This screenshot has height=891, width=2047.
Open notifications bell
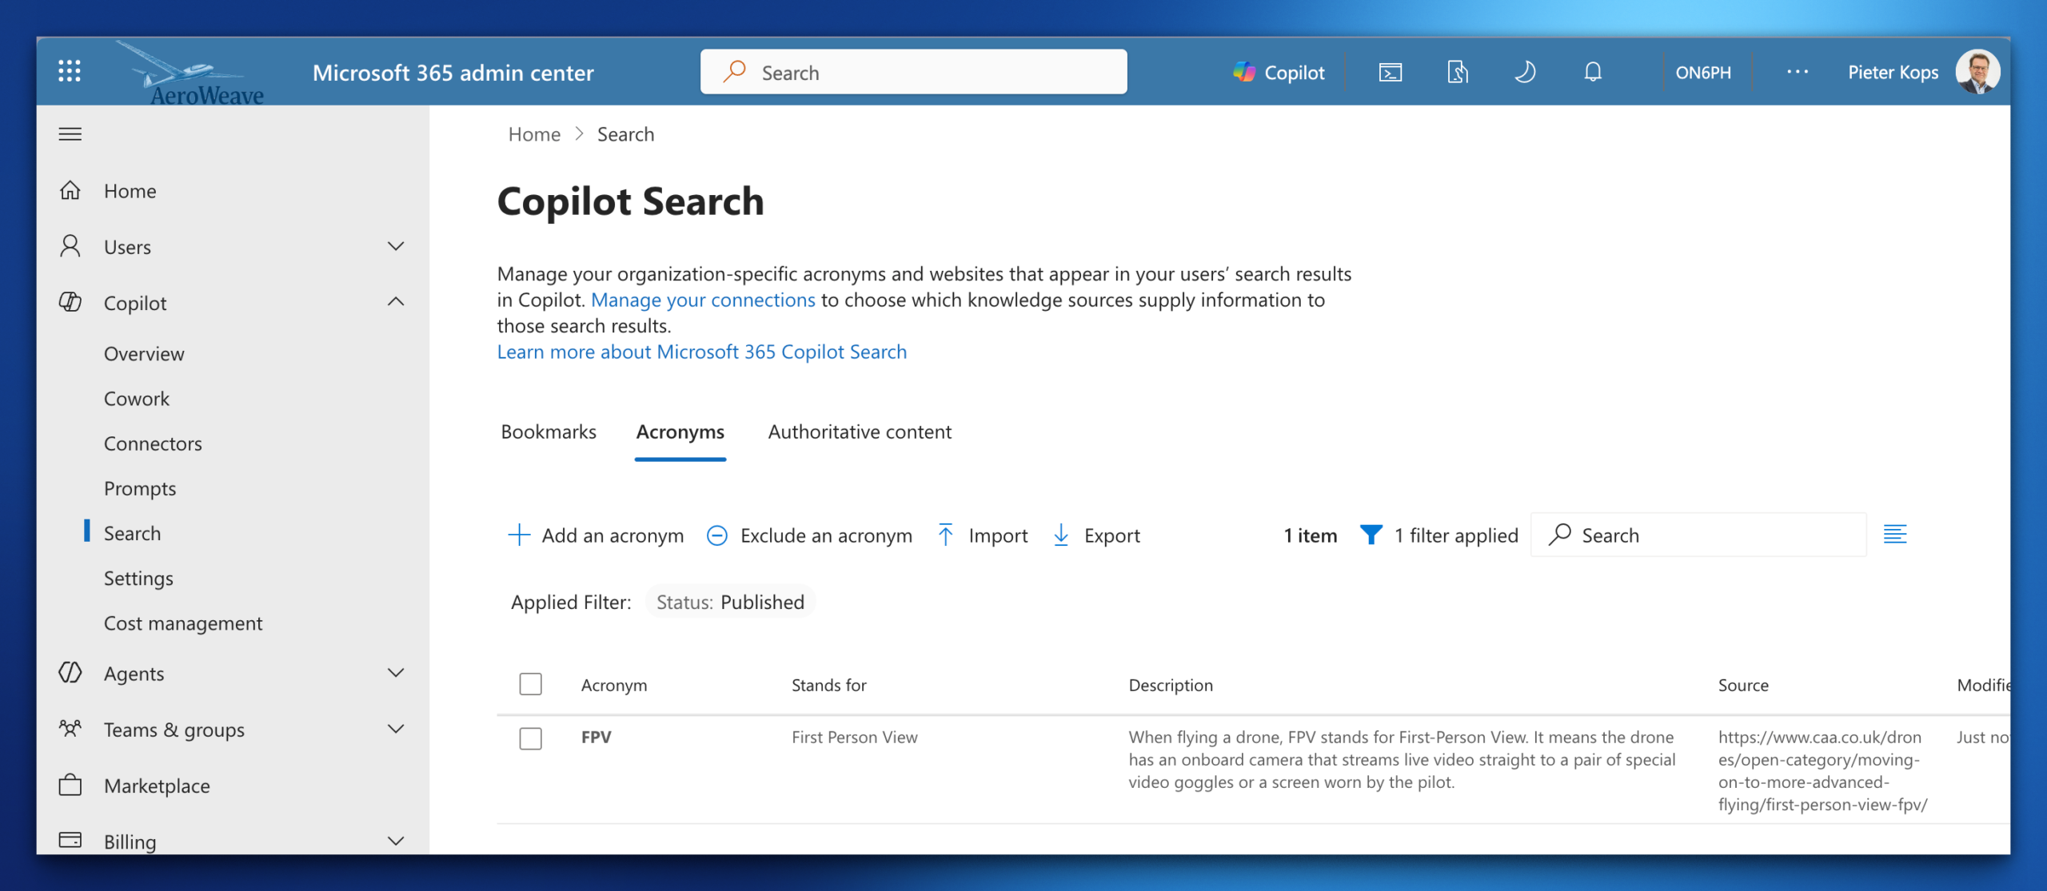pyautogui.click(x=1593, y=73)
